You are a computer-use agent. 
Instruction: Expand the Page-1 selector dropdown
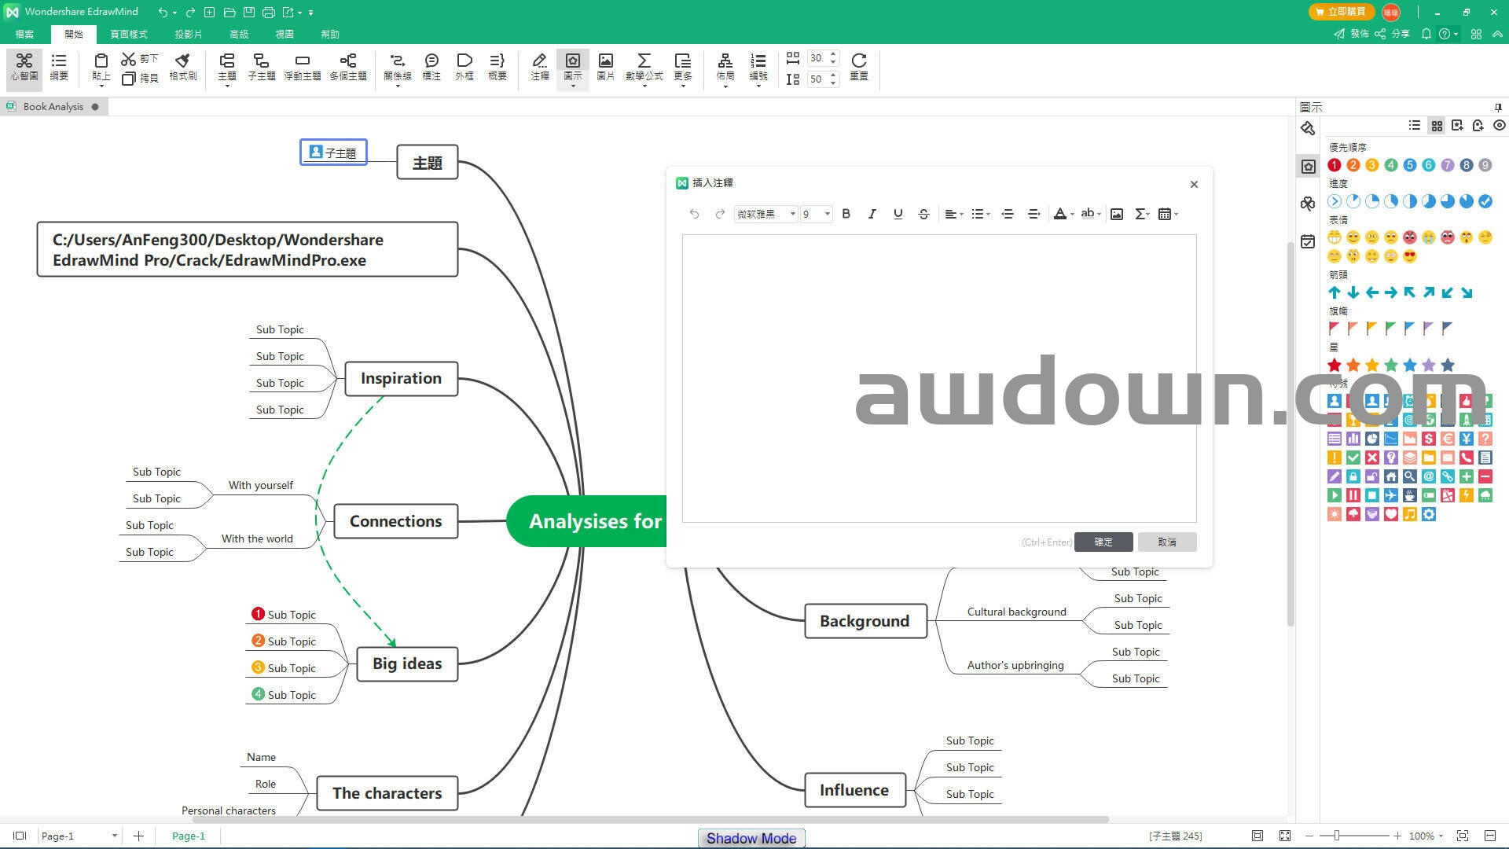pos(114,836)
